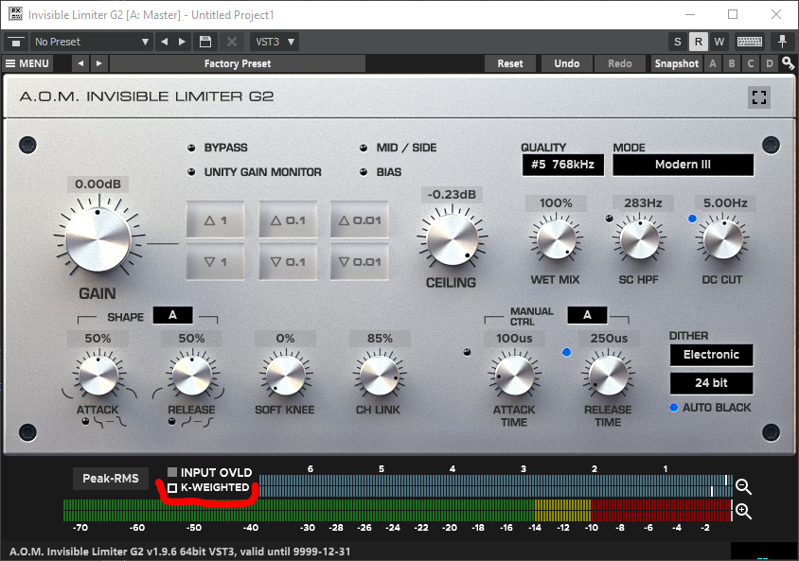Click the Undo button
The image size is (799, 561).
tap(567, 63)
